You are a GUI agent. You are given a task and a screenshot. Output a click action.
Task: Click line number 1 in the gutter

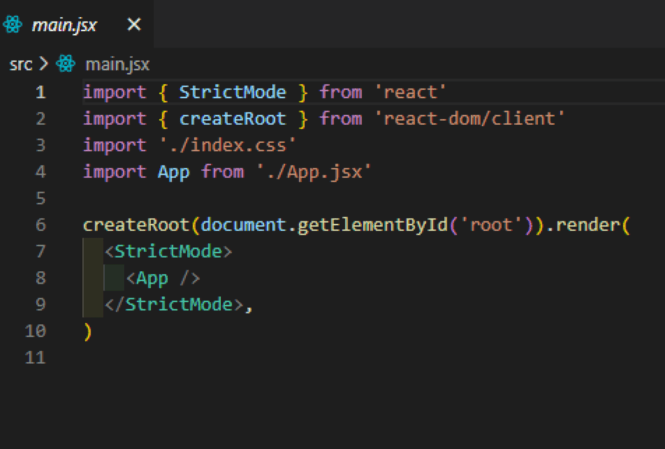[x=41, y=92]
